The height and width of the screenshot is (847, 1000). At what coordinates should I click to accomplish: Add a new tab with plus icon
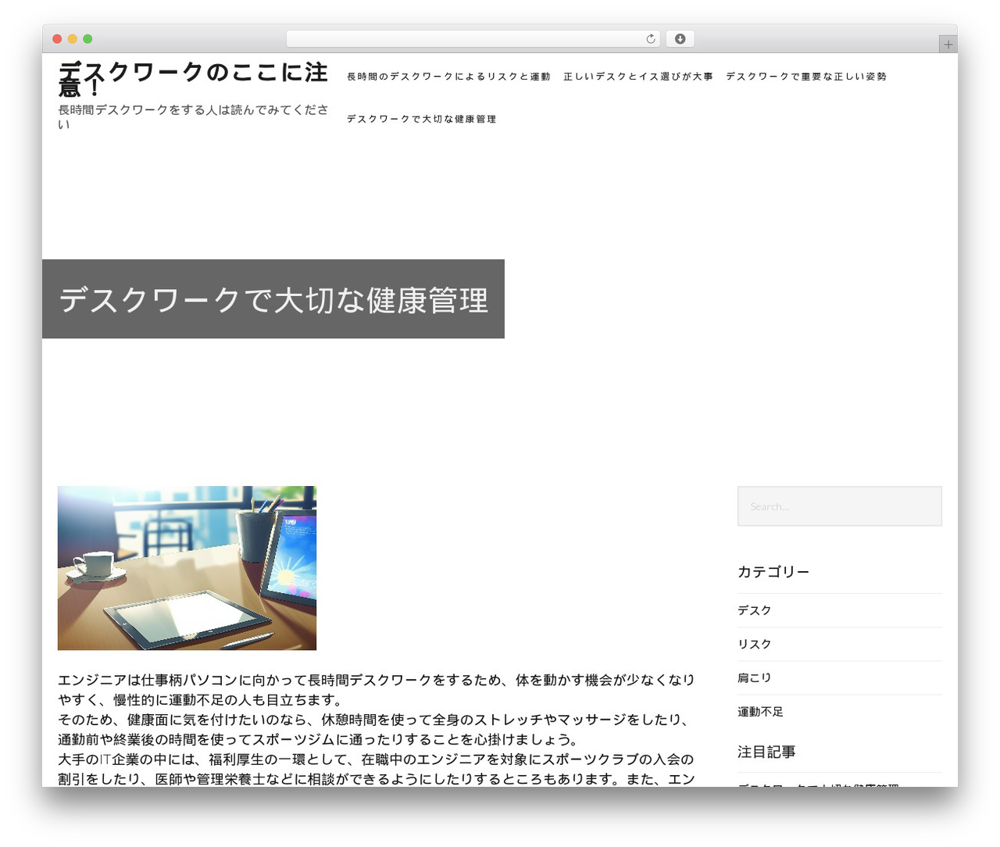point(948,45)
